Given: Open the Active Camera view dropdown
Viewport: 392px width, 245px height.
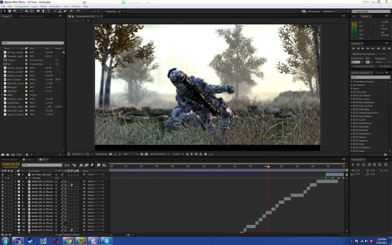Looking at the screenshot, I should tap(159, 154).
